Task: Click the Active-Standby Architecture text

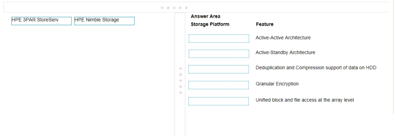Action: (x=285, y=52)
